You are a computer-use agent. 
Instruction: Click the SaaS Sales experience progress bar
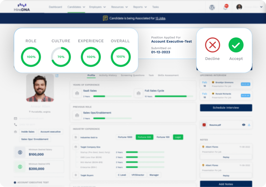coord(112,96)
